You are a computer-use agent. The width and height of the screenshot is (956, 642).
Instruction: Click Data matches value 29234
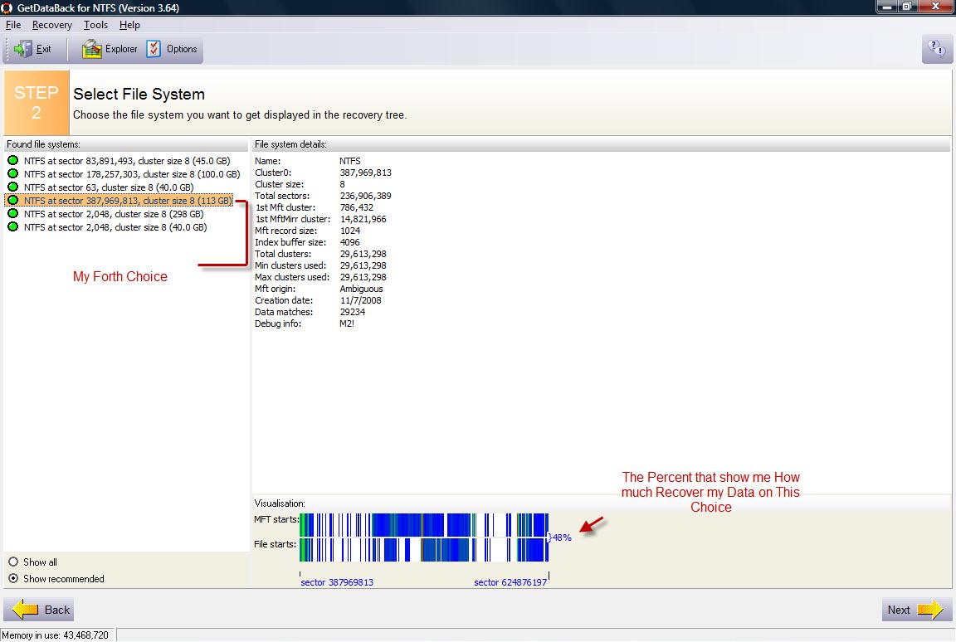click(x=353, y=312)
